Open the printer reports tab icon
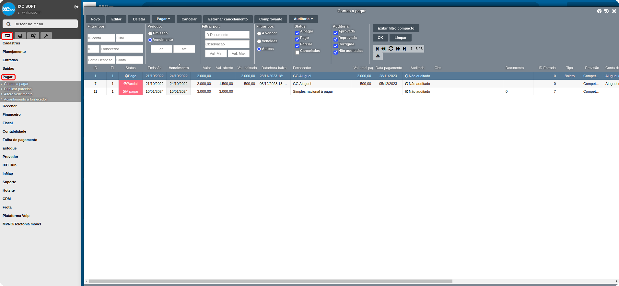 point(20,36)
